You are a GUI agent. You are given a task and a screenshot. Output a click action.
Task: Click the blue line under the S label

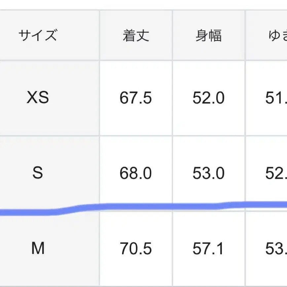point(38,212)
